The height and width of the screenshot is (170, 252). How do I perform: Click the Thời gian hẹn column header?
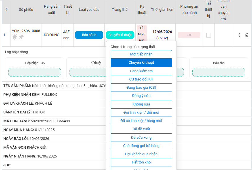[x=162, y=10]
